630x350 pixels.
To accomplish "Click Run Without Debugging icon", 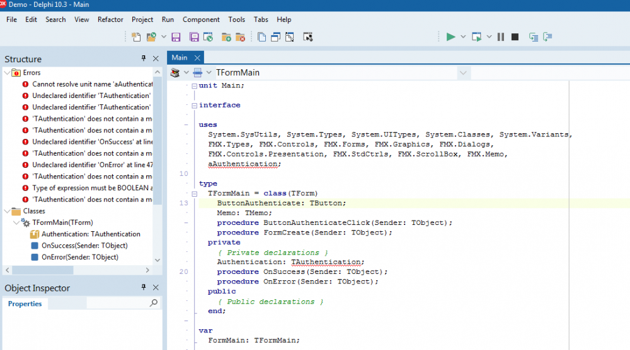I will coord(476,37).
